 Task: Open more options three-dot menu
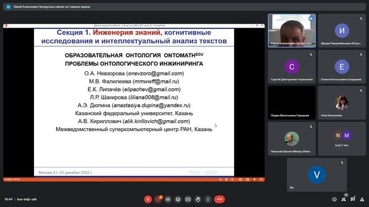(x=208, y=200)
